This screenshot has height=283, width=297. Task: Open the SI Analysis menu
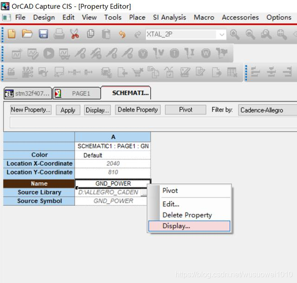(169, 18)
